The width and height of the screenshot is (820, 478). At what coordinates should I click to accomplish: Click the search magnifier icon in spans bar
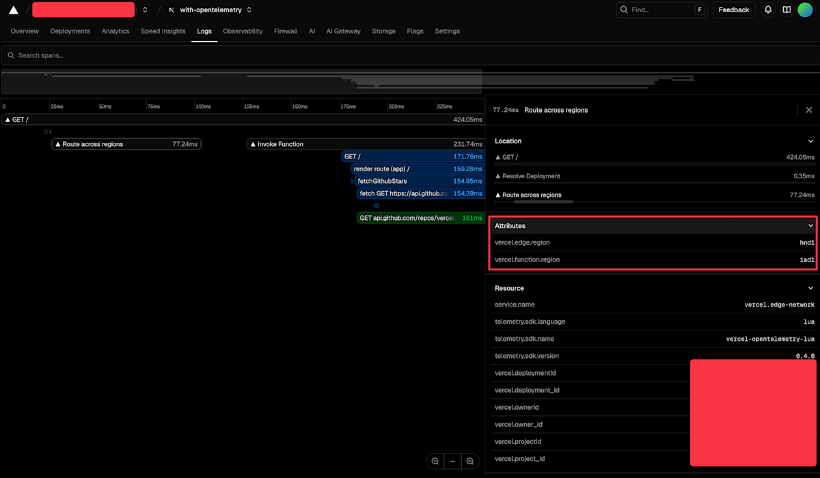11,55
